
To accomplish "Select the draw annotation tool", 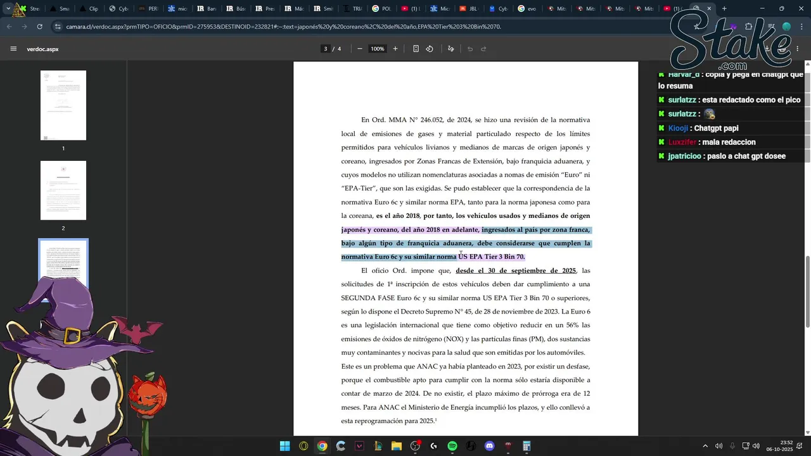I will [451, 49].
